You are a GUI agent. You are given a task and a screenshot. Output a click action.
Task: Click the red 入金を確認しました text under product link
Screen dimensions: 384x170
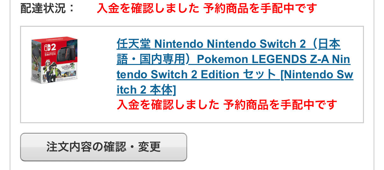(168, 105)
